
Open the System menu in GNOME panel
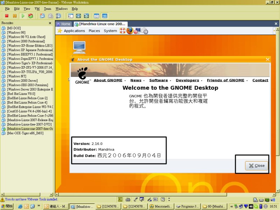tap(110, 31)
